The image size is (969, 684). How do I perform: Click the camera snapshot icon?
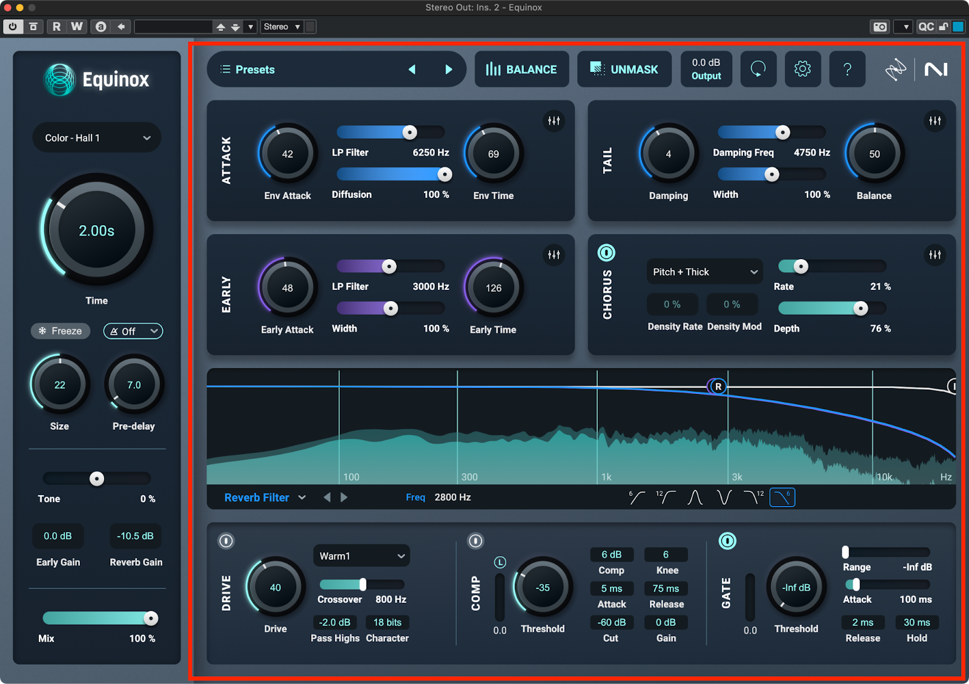click(879, 27)
